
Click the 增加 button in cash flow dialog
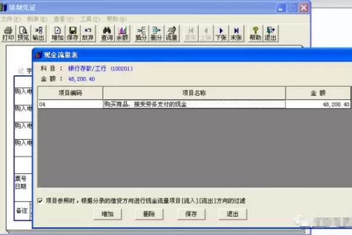(x=108, y=214)
